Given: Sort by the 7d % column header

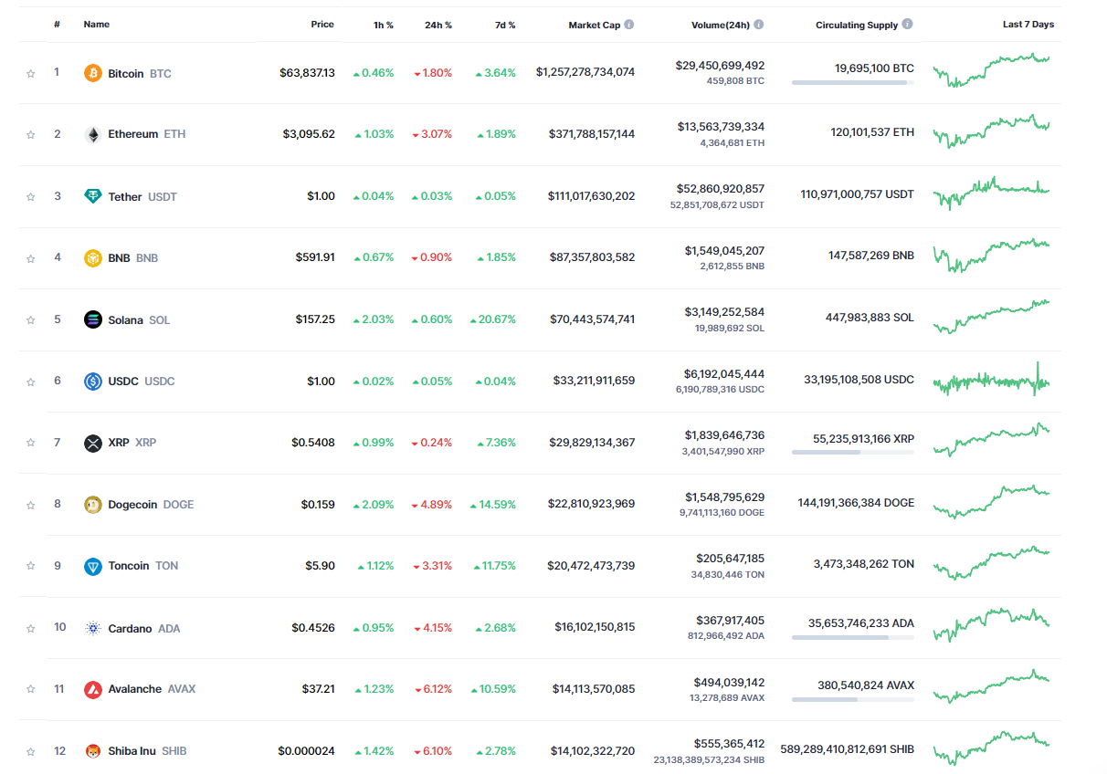Looking at the screenshot, I should (x=505, y=25).
